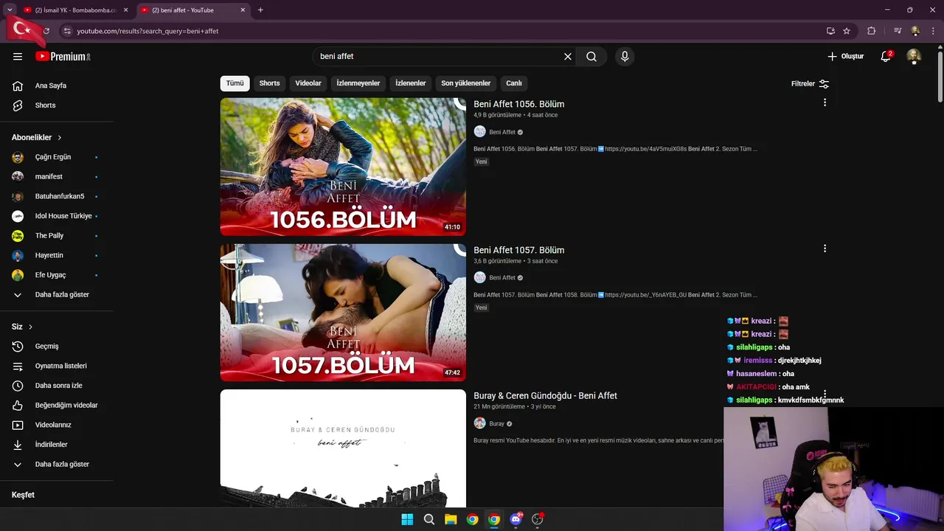The height and width of the screenshot is (531, 944).
Task: Select the İzlenmeyenler filter chip
Action: [358, 83]
